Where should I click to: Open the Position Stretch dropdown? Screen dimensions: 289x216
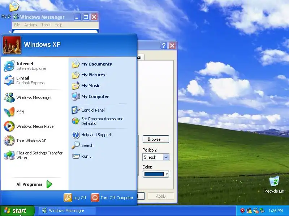click(x=166, y=157)
